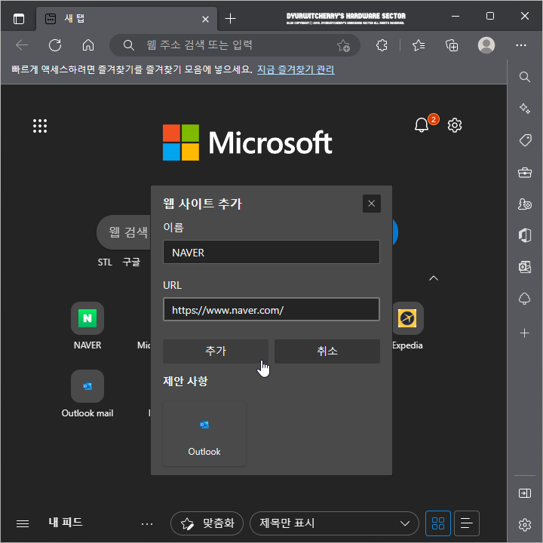Click the 이름 field containing NAVER

tap(271, 252)
